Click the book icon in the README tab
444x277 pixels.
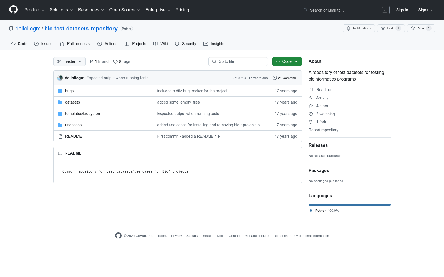[60, 153]
